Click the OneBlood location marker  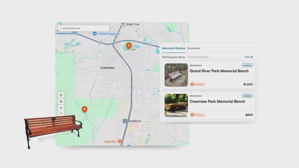point(125,121)
